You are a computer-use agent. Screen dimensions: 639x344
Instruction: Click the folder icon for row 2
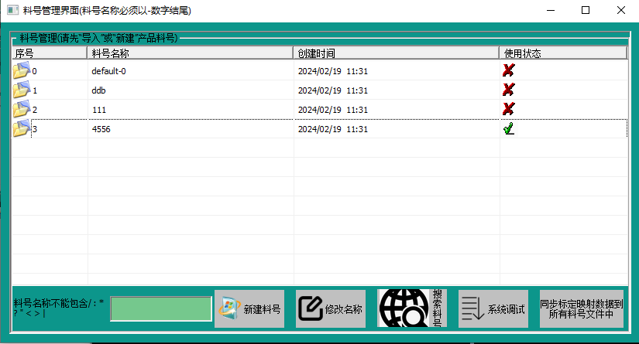(x=21, y=110)
